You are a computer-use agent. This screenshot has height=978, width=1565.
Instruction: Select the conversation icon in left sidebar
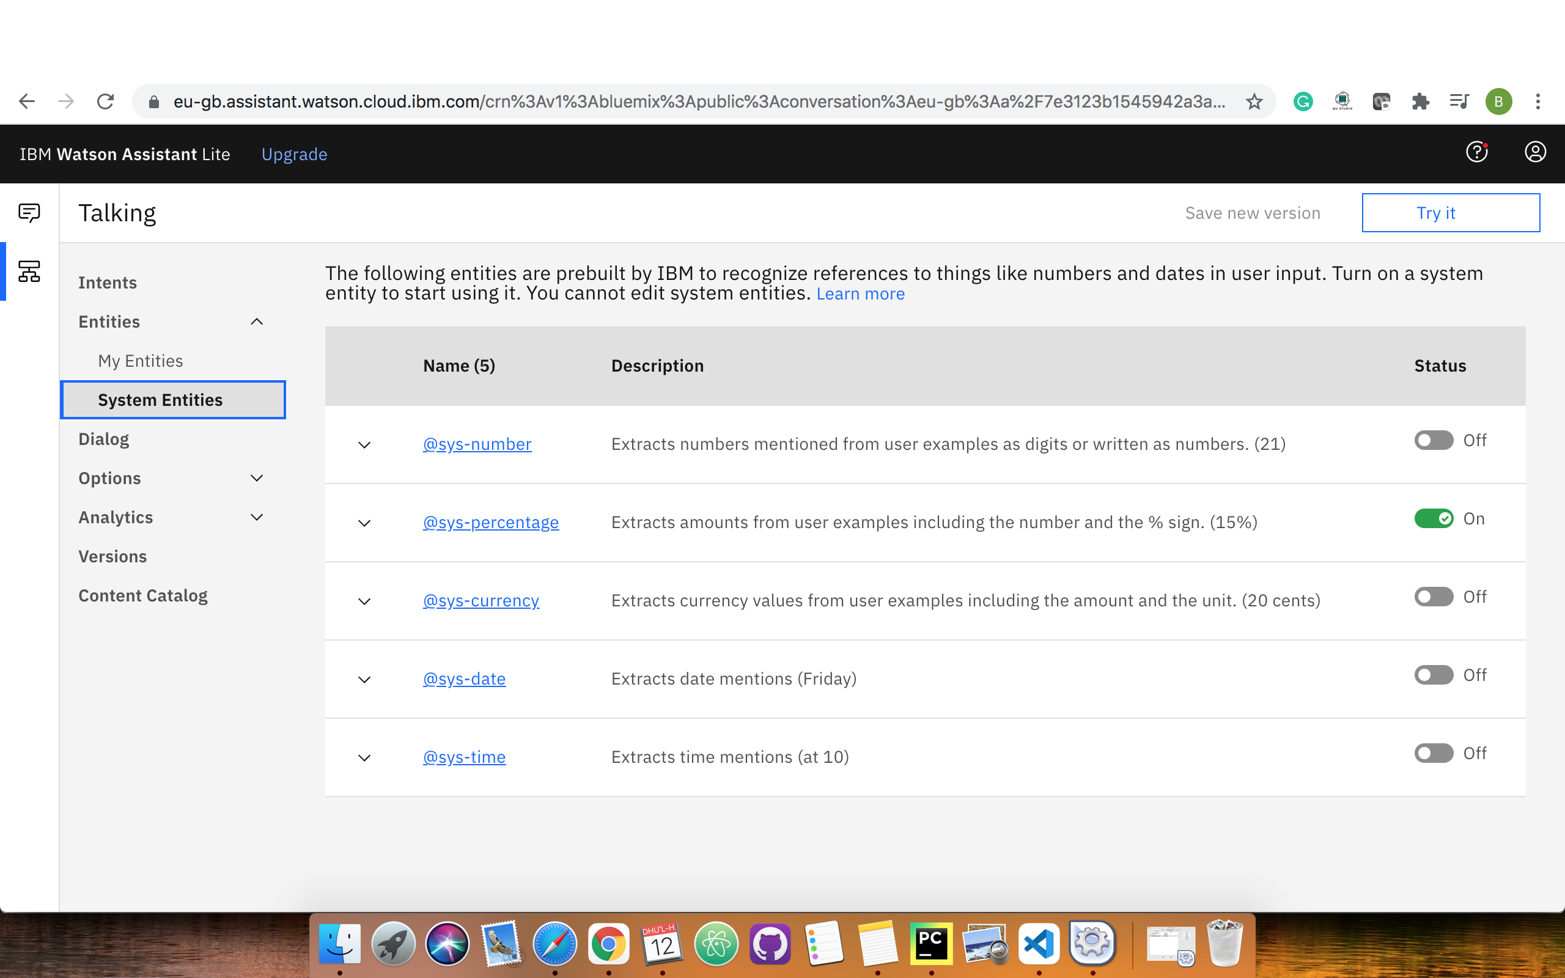[x=29, y=212]
